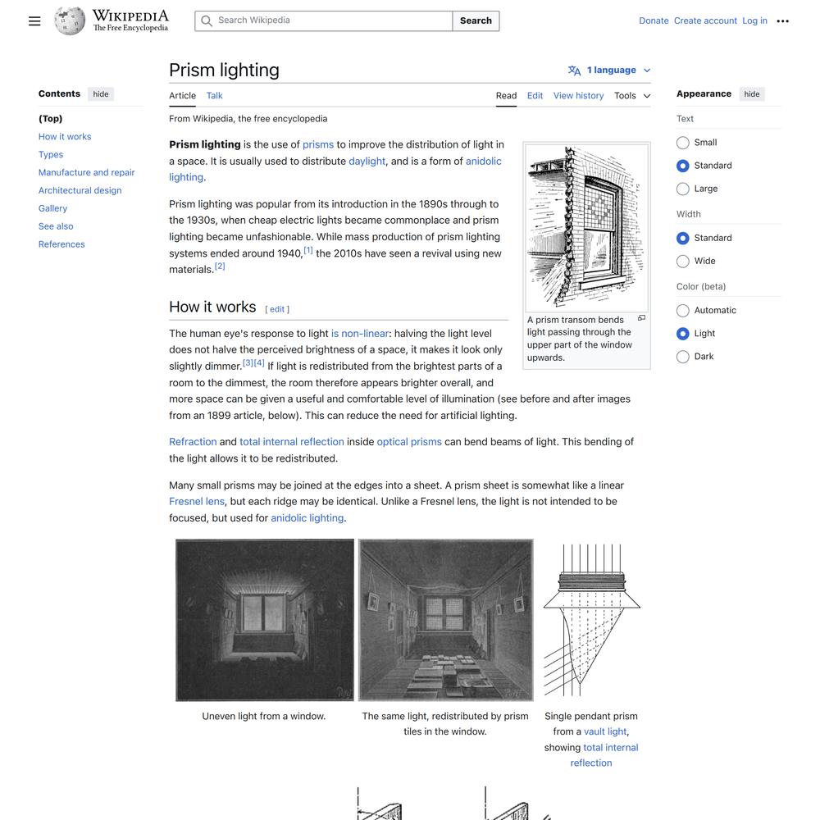This screenshot has width=820, height=820.
Task: Select Automatic color mode
Action: pyautogui.click(x=682, y=311)
